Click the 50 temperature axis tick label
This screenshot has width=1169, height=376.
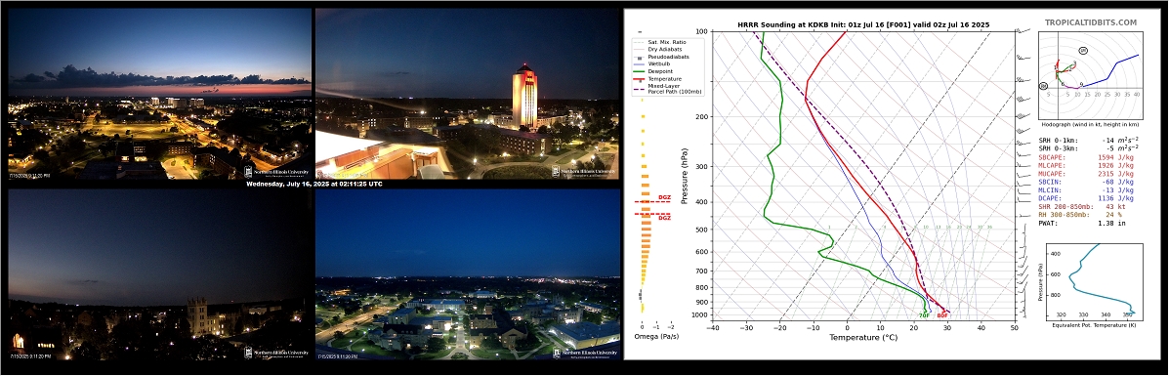pos(1014,327)
